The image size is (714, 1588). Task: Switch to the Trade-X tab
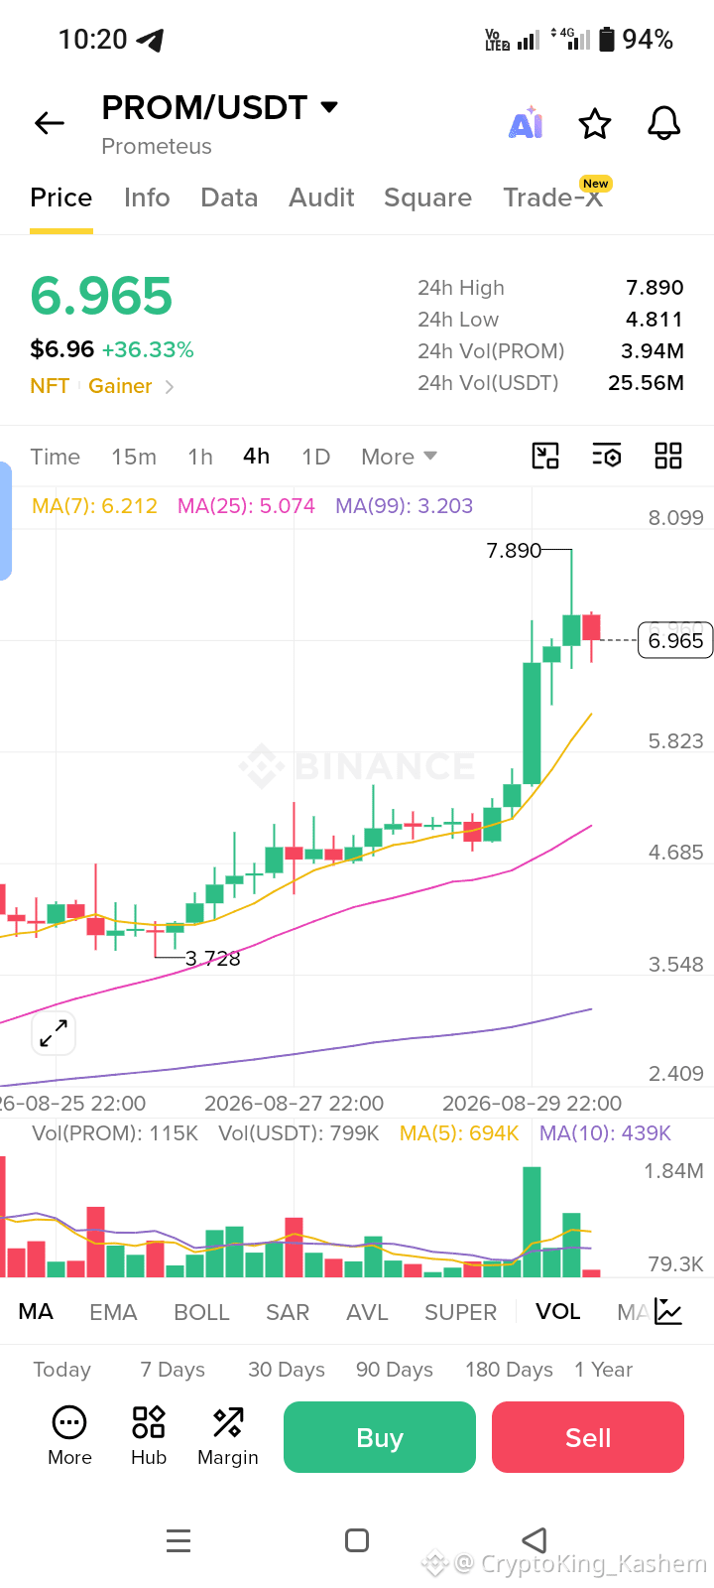coord(552,198)
